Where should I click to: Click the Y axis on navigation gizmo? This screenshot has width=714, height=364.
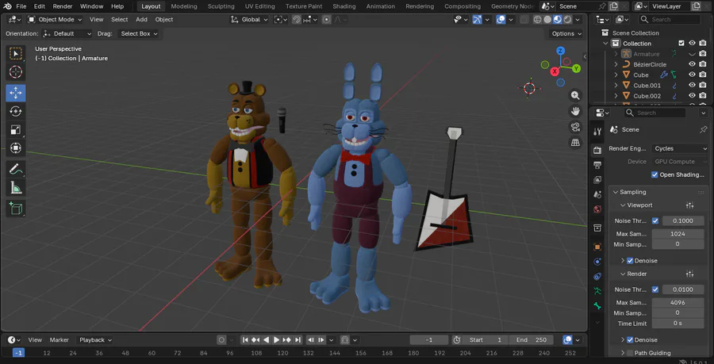pyautogui.click(x=577, y=69)
